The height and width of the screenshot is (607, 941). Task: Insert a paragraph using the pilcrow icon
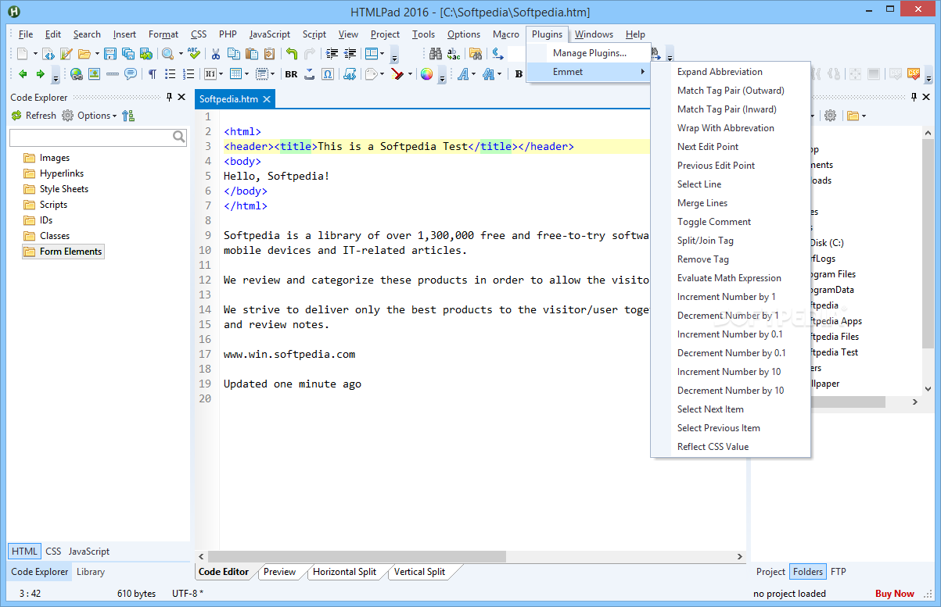point(152,74)
